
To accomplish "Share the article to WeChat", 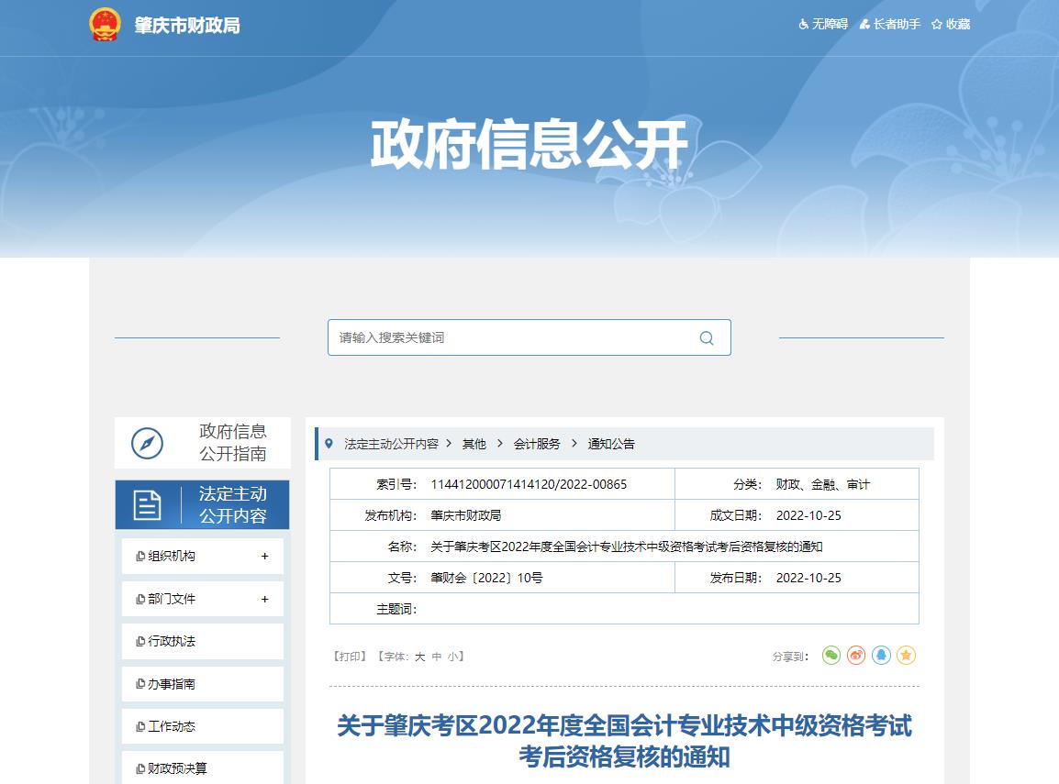I will (830, 655).
